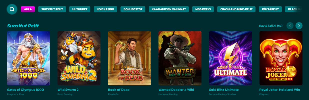Image resolution: width=309 pixels, height=100 pixels.
Task: Open the Gates of Olympus 1000 thumbnail
Action: tap(28, 58)
